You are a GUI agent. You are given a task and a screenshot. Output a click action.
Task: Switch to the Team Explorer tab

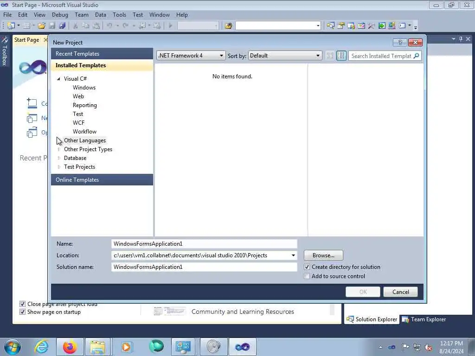(424, 319)
